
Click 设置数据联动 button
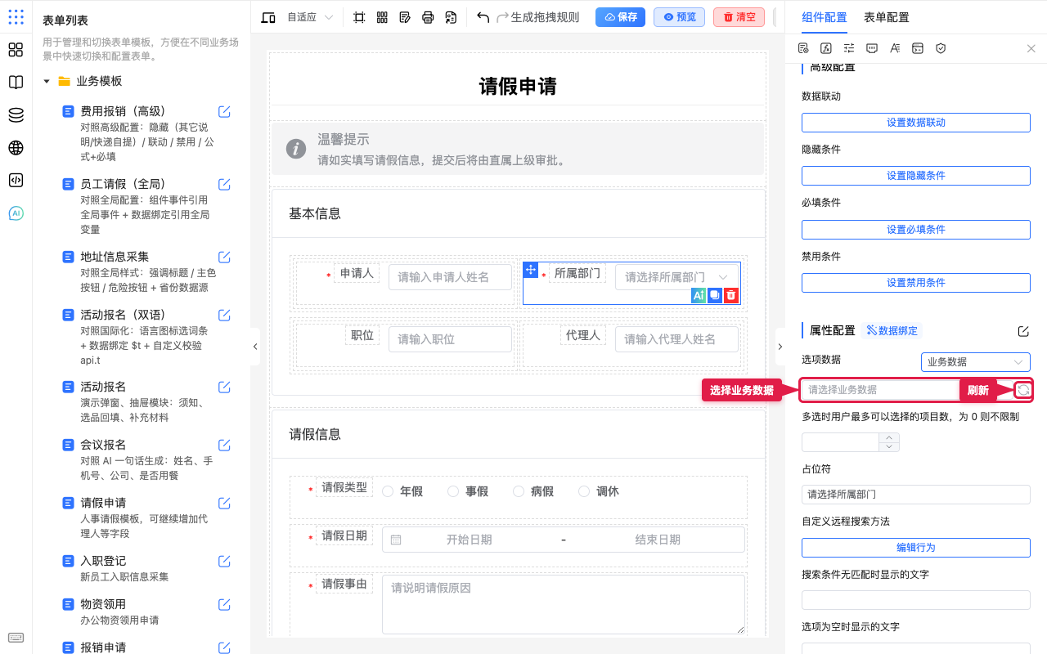click(x=916, y=123)
